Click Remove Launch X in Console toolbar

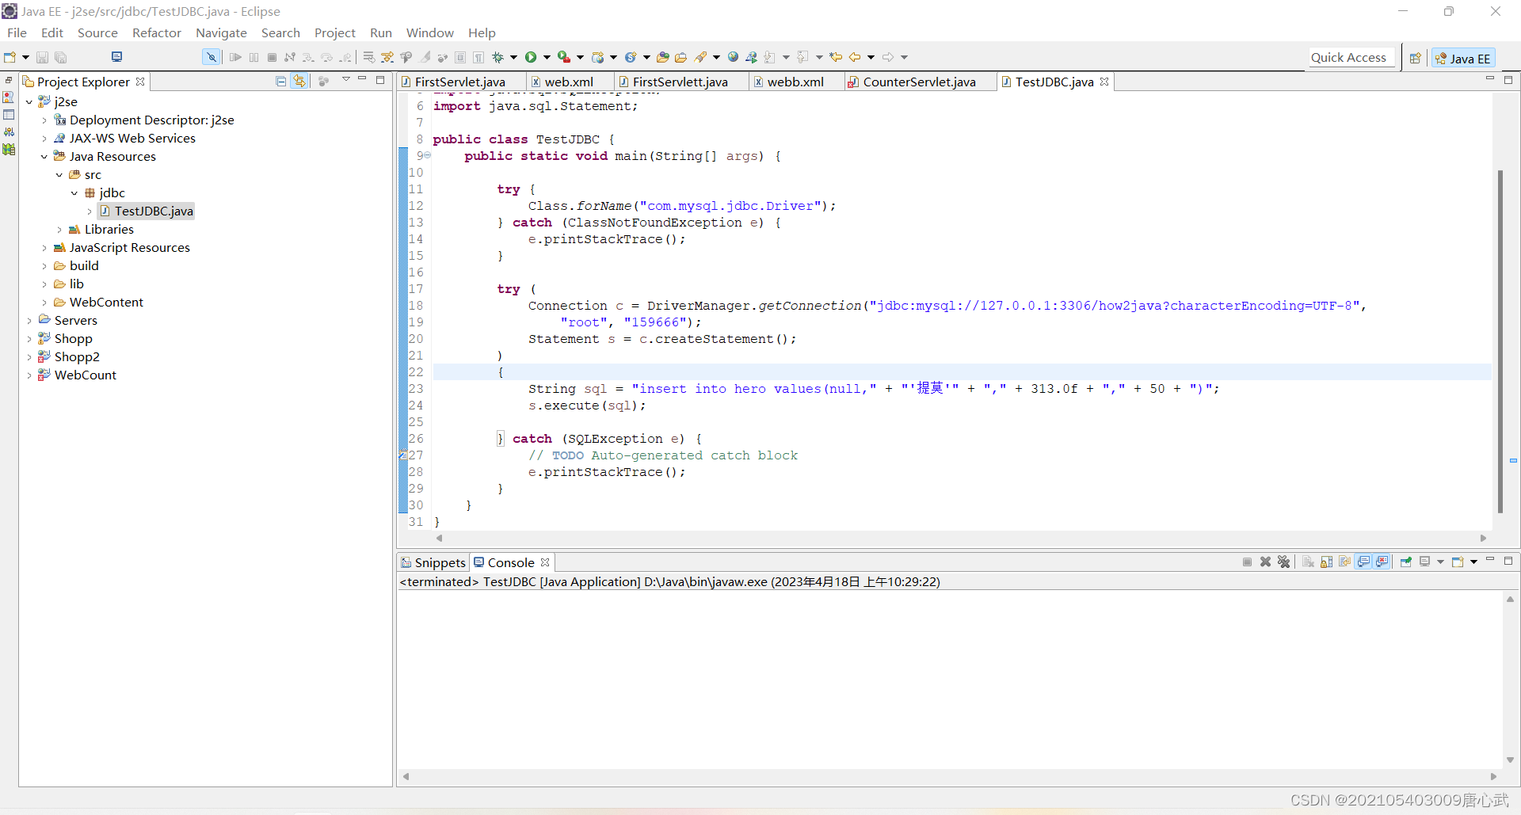1266,562
